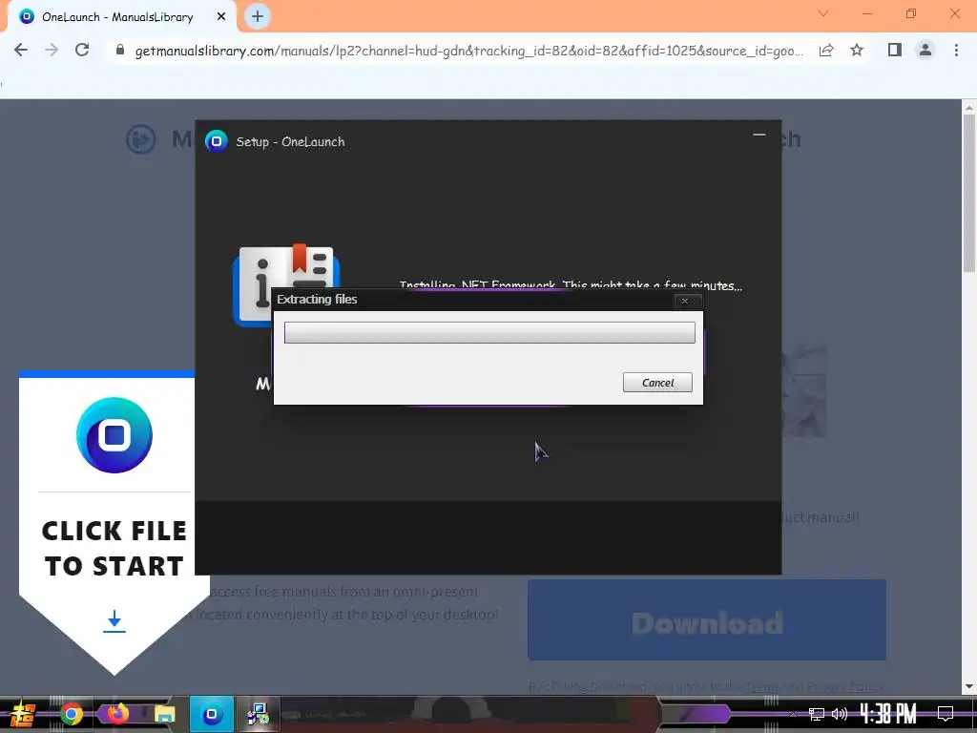
Task: Click the address bar URL
Action: click(468, 51)
